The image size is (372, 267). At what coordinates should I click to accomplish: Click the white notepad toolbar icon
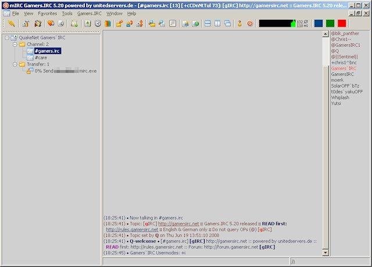(173, 23)
